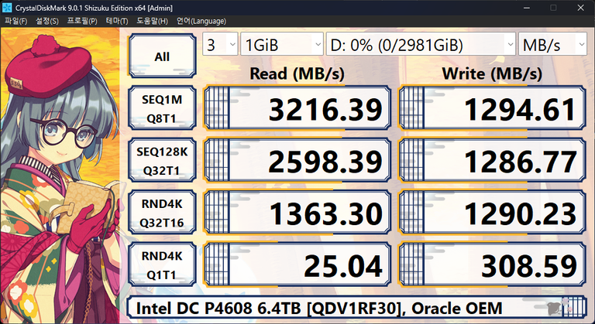Click SEQ128K write result 1286.77
The width and height of the screenshot is (595, 324).
click(x=492, y=161)
